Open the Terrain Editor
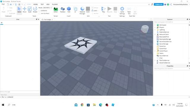 click(x=56, y=10)
